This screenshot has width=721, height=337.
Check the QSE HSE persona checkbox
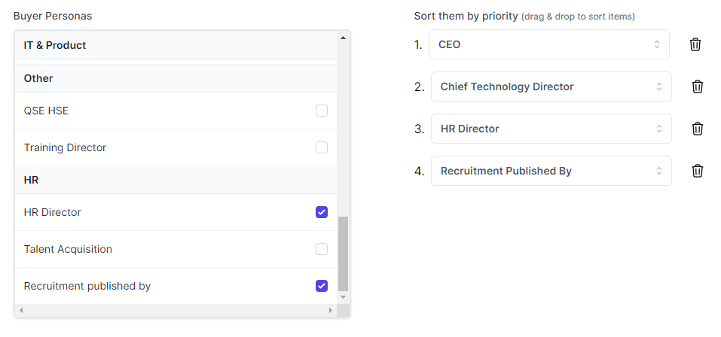coord(322,111)
